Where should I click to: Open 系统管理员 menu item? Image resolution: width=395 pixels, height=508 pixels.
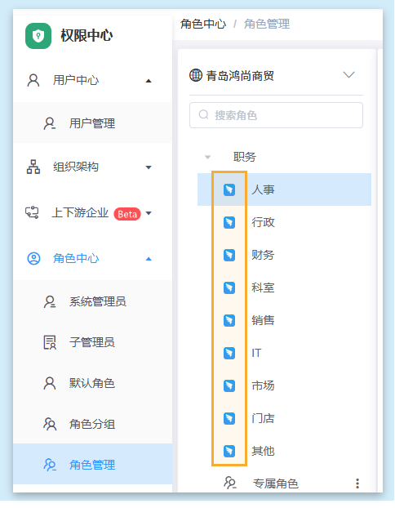point(92,301)
